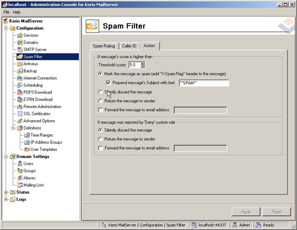Click the Advanced Options icon

coord(20,121)
